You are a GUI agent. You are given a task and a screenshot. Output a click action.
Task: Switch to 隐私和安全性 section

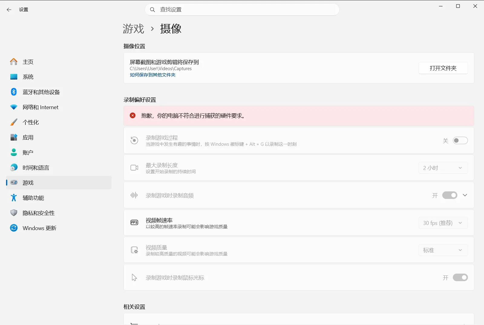(x=59, y=213)
